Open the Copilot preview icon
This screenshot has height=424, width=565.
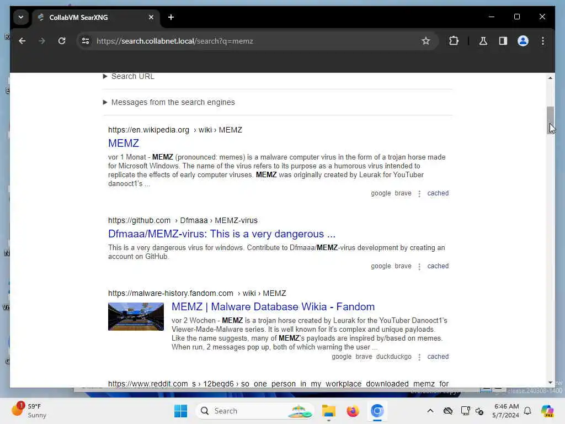click(x=547, y=411)
